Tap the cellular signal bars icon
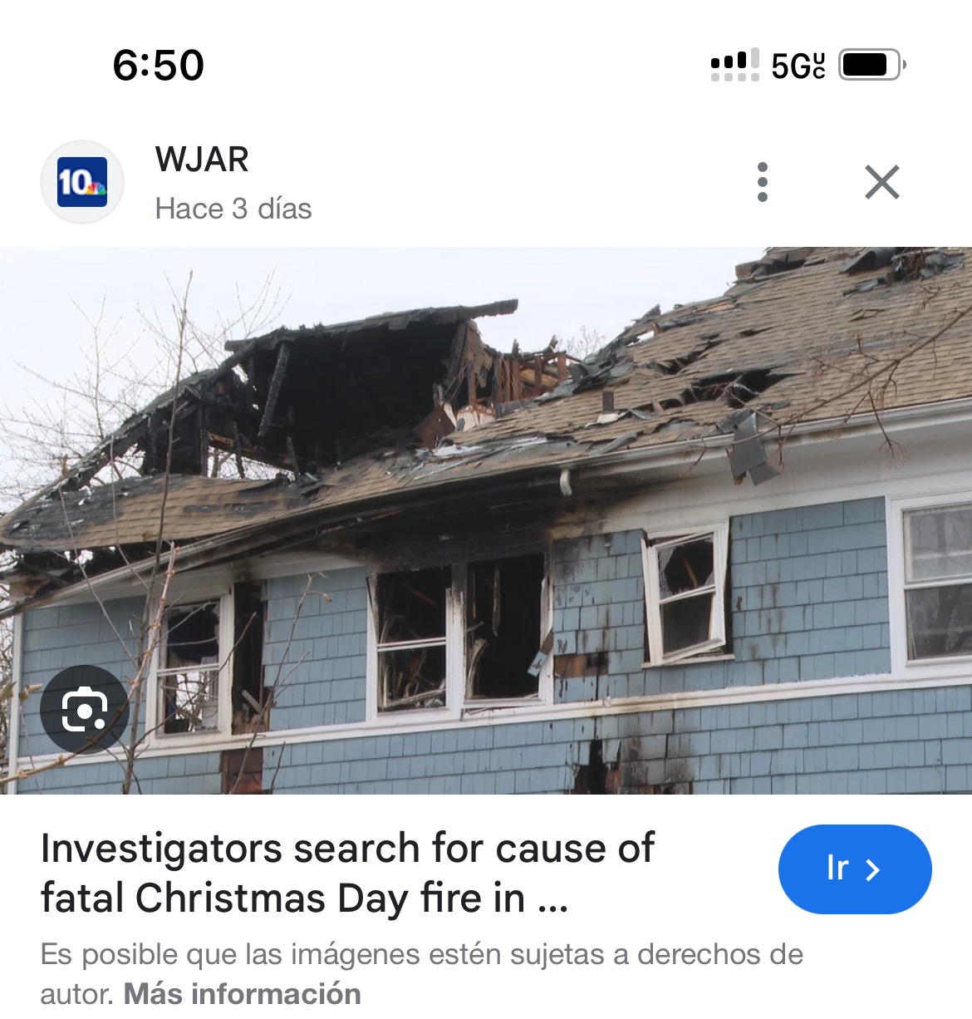 734,64
